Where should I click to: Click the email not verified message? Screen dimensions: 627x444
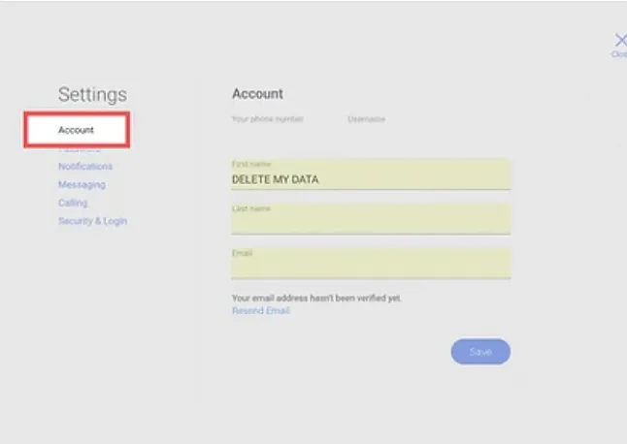pyautogui.click(x=316, y=299)
